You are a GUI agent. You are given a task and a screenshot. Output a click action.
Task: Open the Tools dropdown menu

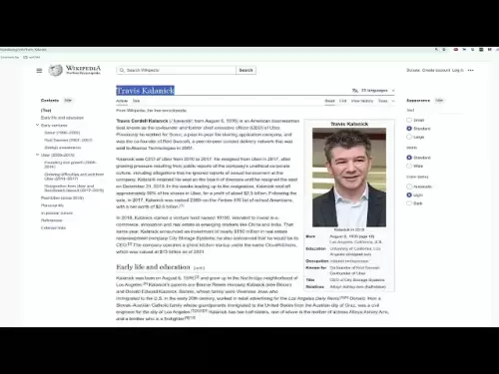coord(386,101)
